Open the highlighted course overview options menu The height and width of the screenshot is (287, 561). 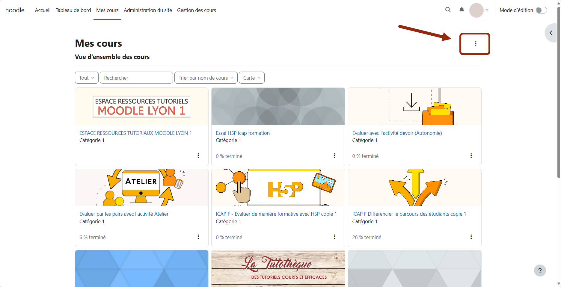point(475,44)
